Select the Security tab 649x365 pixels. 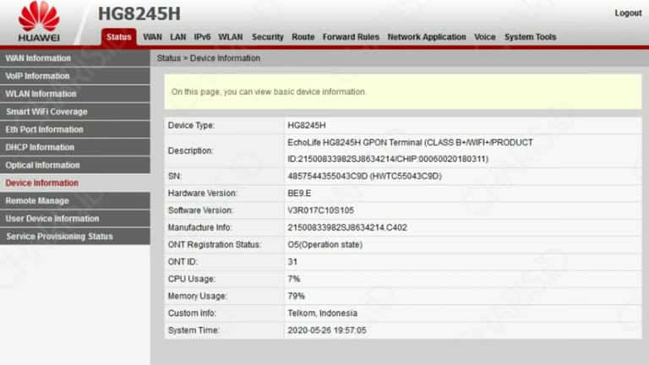[268, 37]
